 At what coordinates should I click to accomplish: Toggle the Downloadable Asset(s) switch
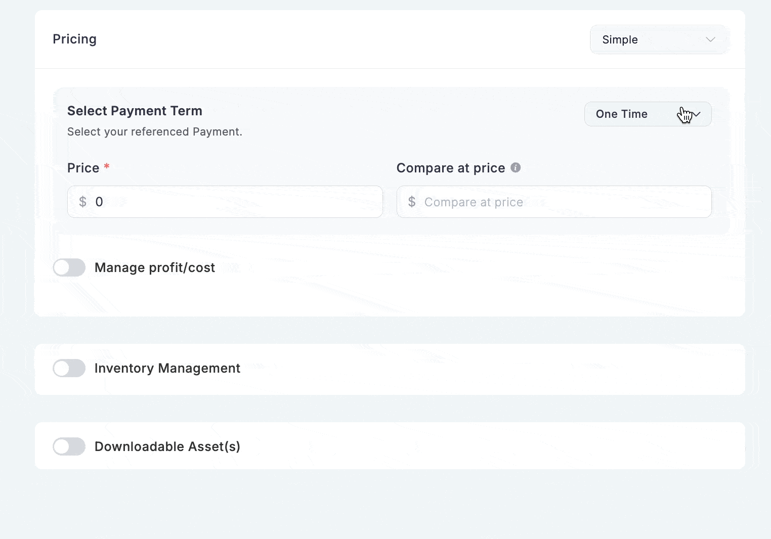(69, 446)
